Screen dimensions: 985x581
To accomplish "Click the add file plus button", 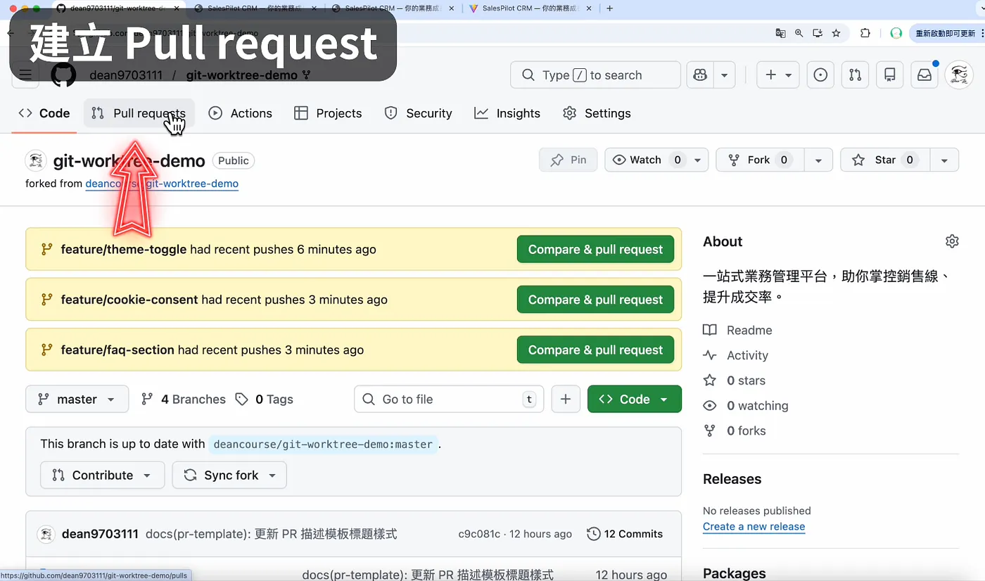I will pos(565,399).
